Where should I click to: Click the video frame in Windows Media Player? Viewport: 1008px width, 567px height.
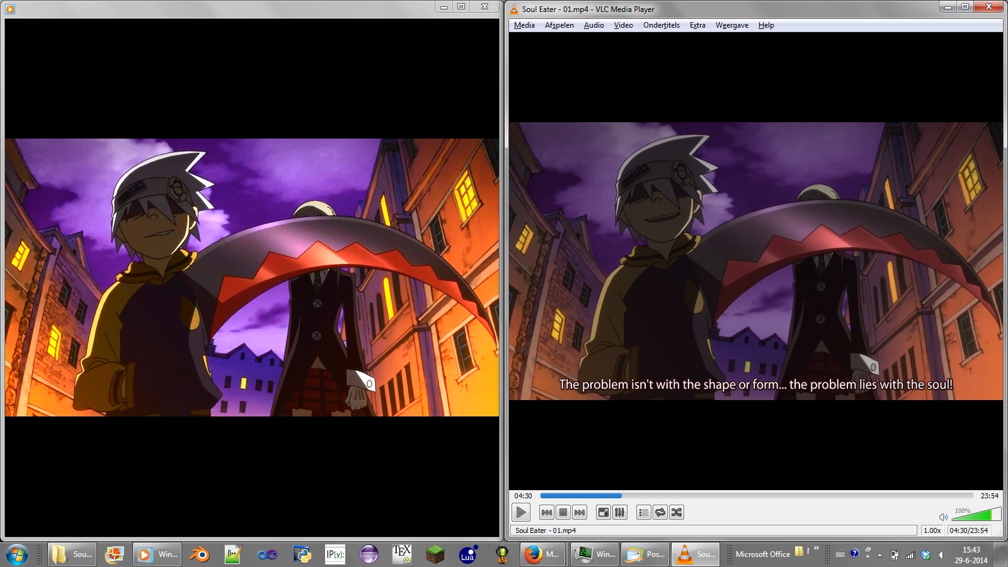coord(252,277)
